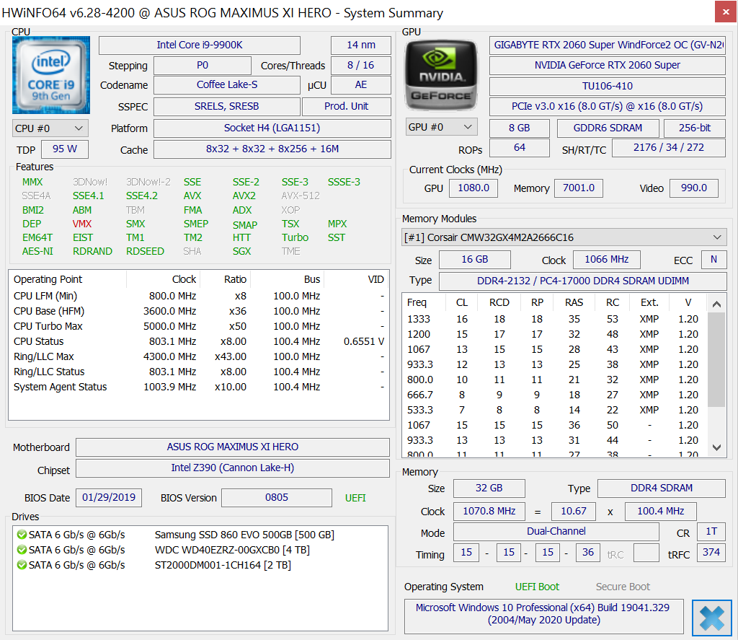Click the 14 nm process field
738x640 pixels.
coord(361,45)
